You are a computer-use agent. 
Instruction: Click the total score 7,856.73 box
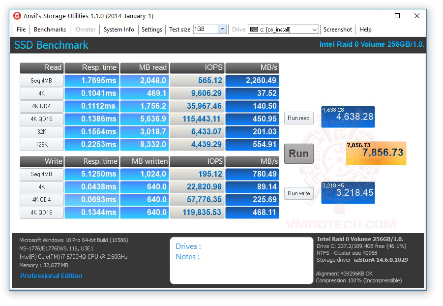point(376,153)
